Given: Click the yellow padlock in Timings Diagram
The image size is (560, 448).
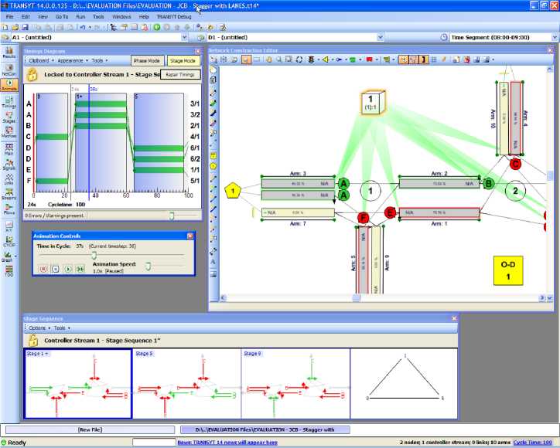Looking at the screenshot, I should (x=32, y=75).
